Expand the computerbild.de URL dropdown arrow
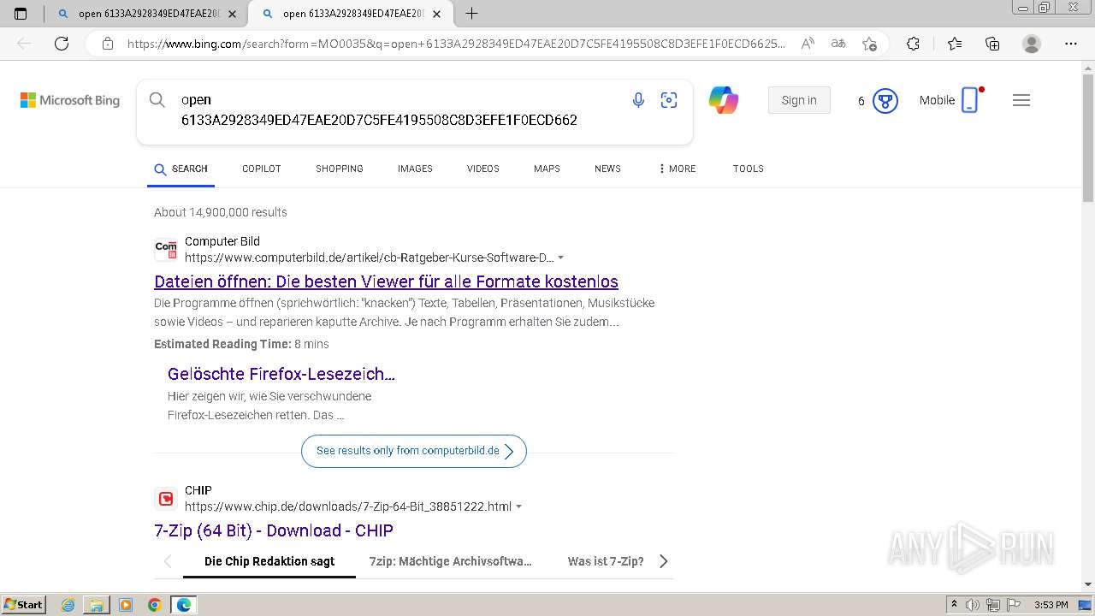The image size is (1095, 616). coord(561,258)
